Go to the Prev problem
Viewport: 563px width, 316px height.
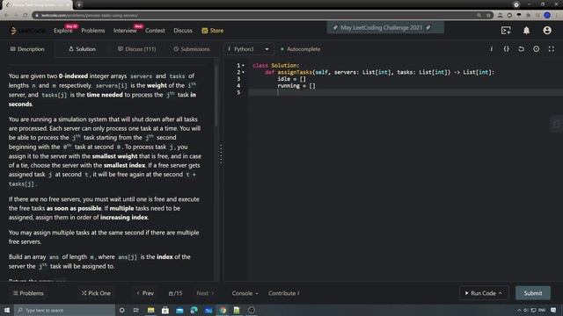tap(145, 293)
